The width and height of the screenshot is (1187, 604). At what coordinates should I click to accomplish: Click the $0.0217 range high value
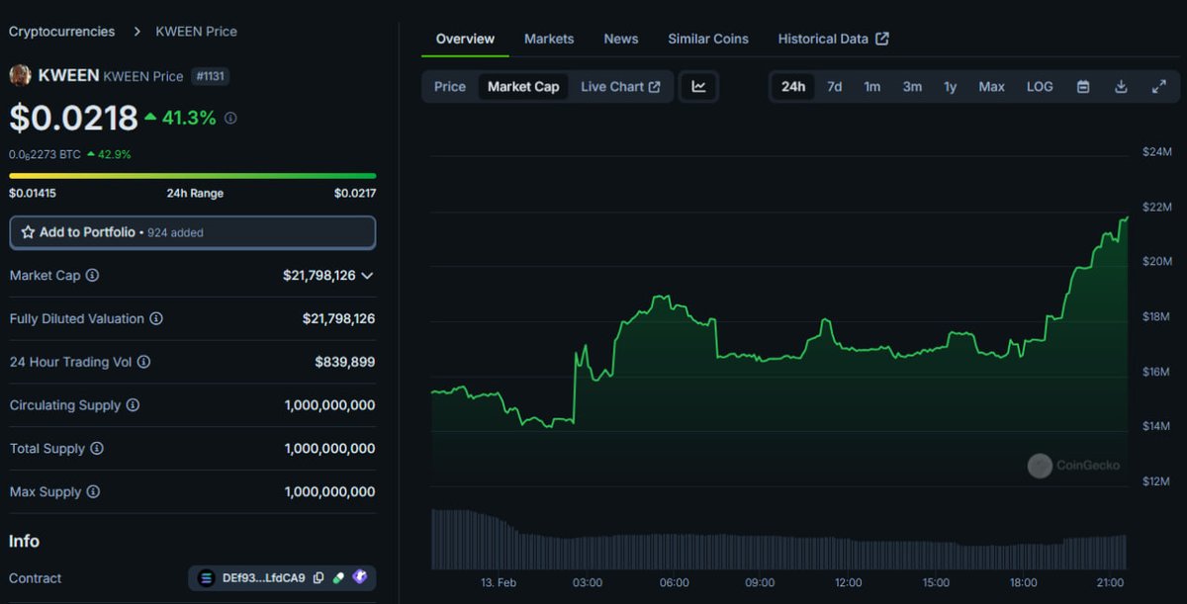click(x=355, y=194)
